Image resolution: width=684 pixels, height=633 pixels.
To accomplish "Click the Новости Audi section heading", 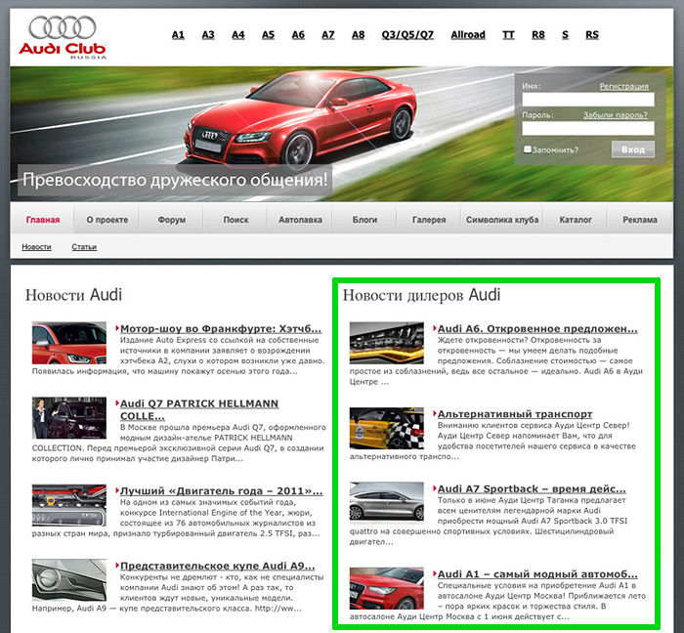I will coord(73,295).
